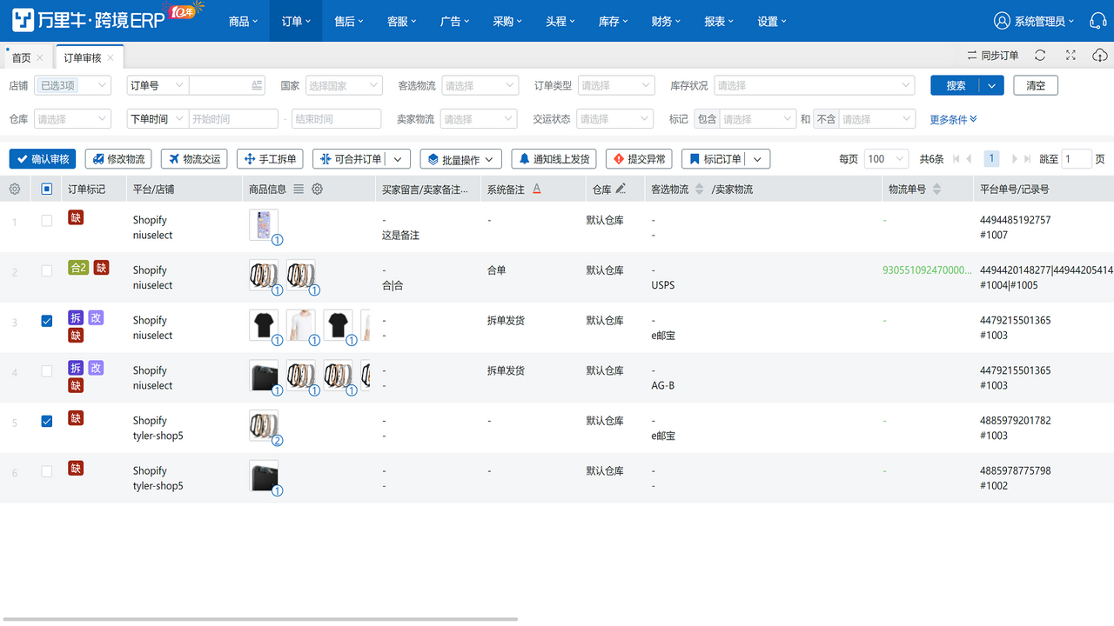Screen dimensions: 1114x626
Task: Open the 店铺 已选3项 dropdown
Action: (x=73, y=85)
